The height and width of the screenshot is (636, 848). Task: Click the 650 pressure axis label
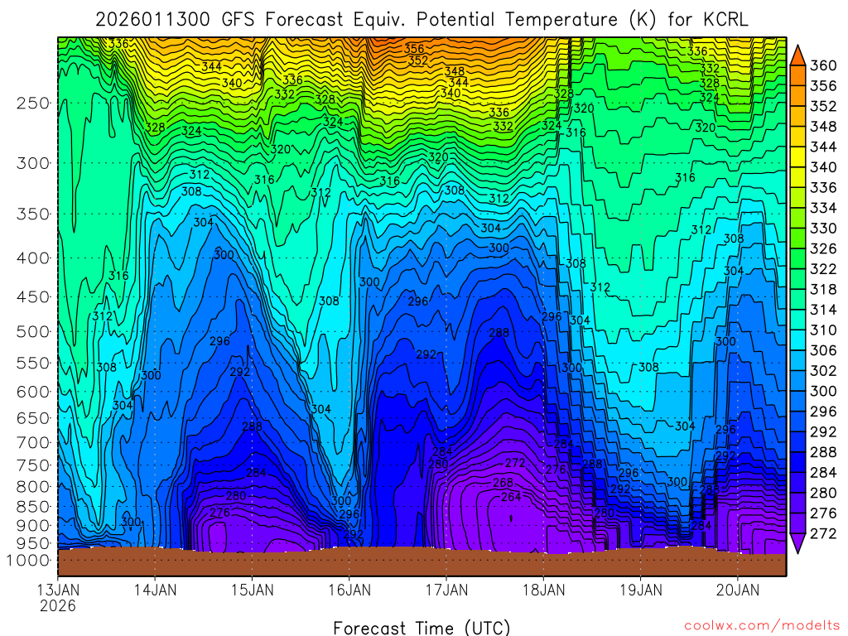[33, 418]
